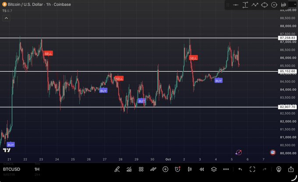Click the 84,000.00 price axis label
This screenshot has height=182, width=298.
[x=288, y=89]
